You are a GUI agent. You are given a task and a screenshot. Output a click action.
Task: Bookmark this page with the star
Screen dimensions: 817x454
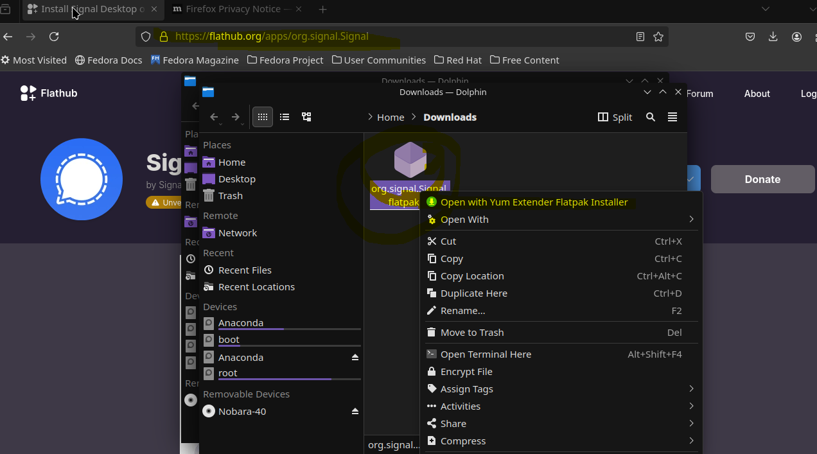[658, 37]
